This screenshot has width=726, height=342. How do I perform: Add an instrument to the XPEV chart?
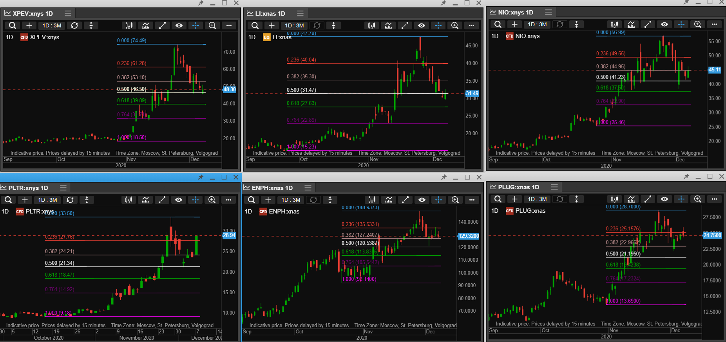click(x=29, y=25)
